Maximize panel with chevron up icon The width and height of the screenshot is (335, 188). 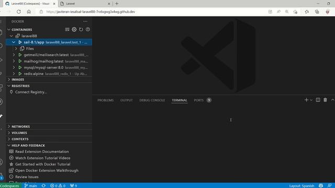[332, 100]
